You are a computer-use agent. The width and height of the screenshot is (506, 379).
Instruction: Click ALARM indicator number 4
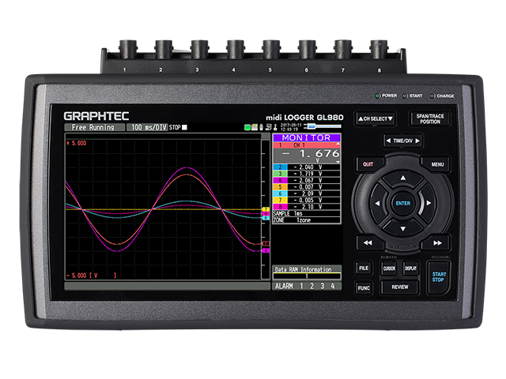coord(333,286)
